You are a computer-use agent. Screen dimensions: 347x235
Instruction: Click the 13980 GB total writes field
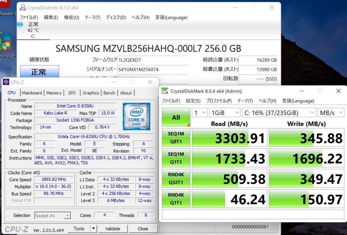258,69
